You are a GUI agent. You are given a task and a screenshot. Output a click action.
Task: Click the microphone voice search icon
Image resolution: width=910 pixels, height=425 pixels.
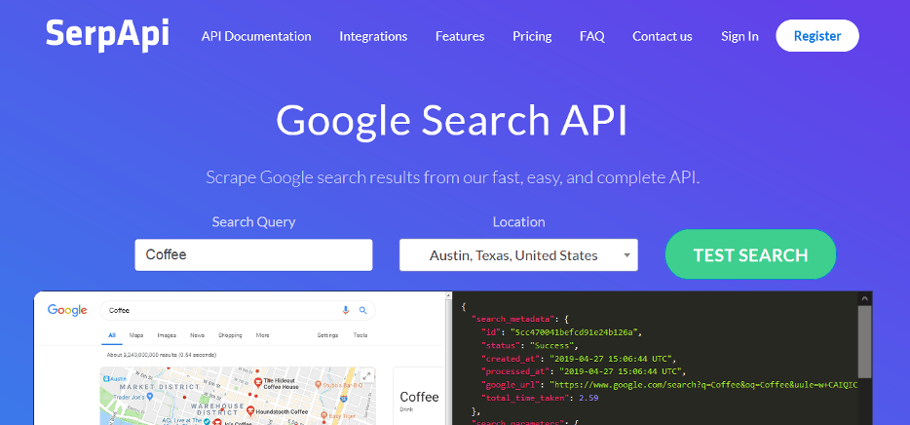tap(346, 310)
